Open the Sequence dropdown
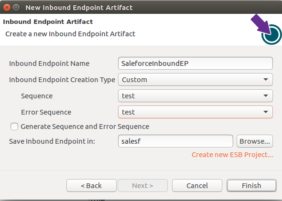The image size is (282, 201). click(195, 96)
